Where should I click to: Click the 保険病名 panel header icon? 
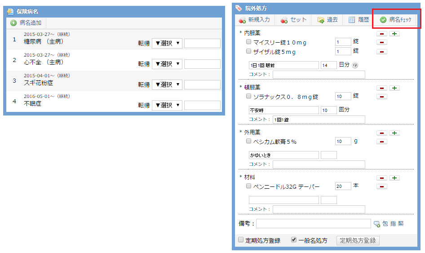point(10,12)
